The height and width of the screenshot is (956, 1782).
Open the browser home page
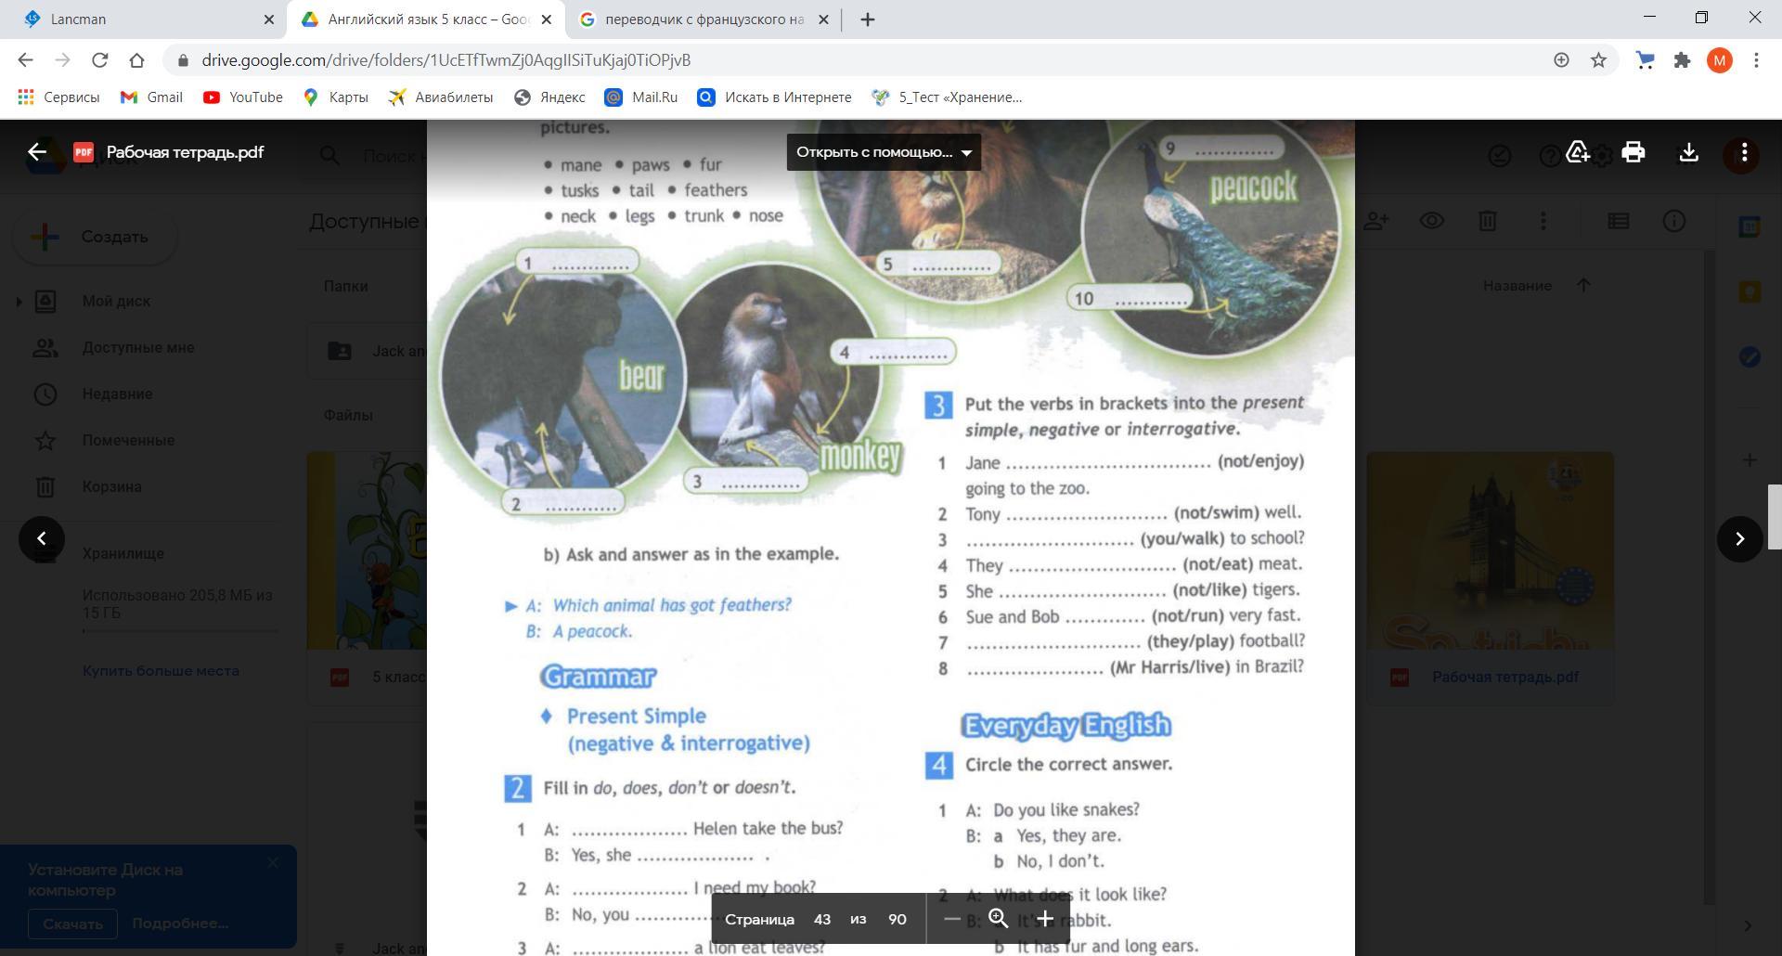[136, 60]
